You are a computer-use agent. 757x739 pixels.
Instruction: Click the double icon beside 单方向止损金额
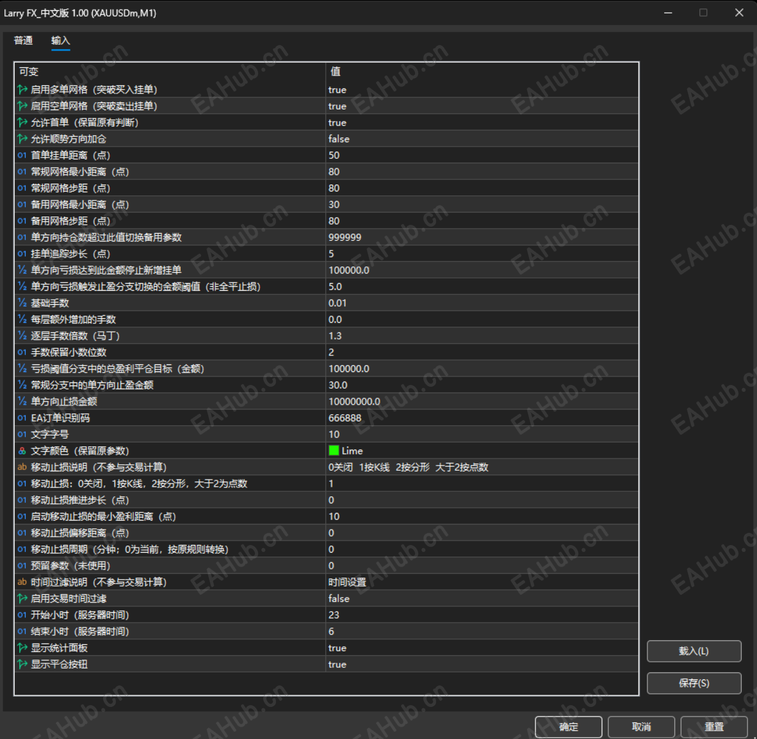click(22, 401)
